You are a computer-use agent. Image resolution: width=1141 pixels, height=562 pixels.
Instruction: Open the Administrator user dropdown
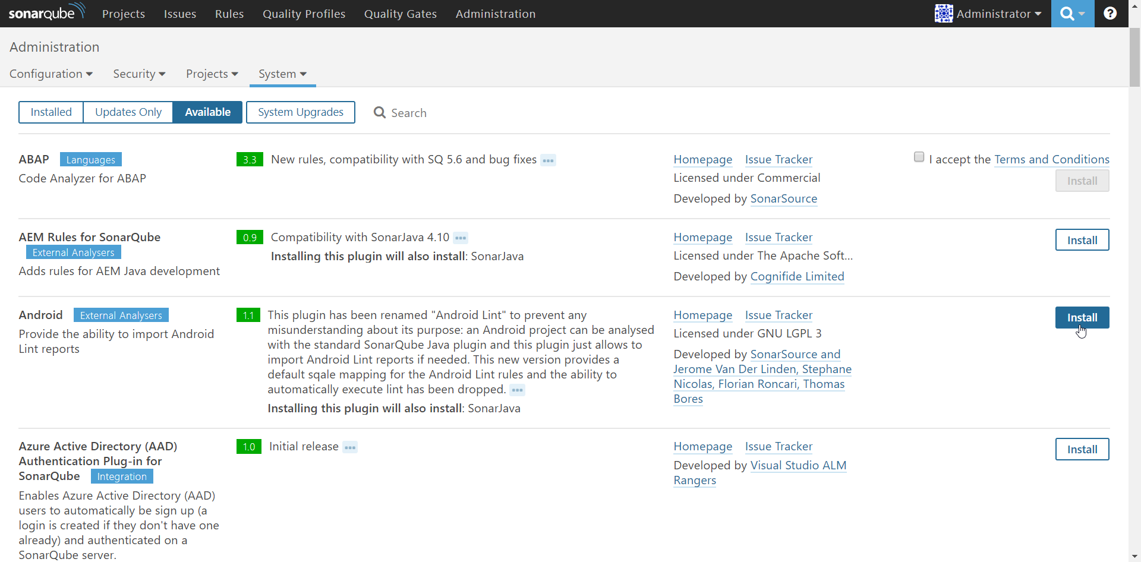tap(998, 14)
